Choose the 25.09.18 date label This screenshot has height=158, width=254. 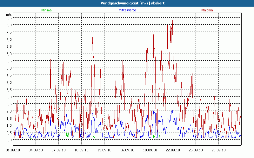(x=196, y=150)
